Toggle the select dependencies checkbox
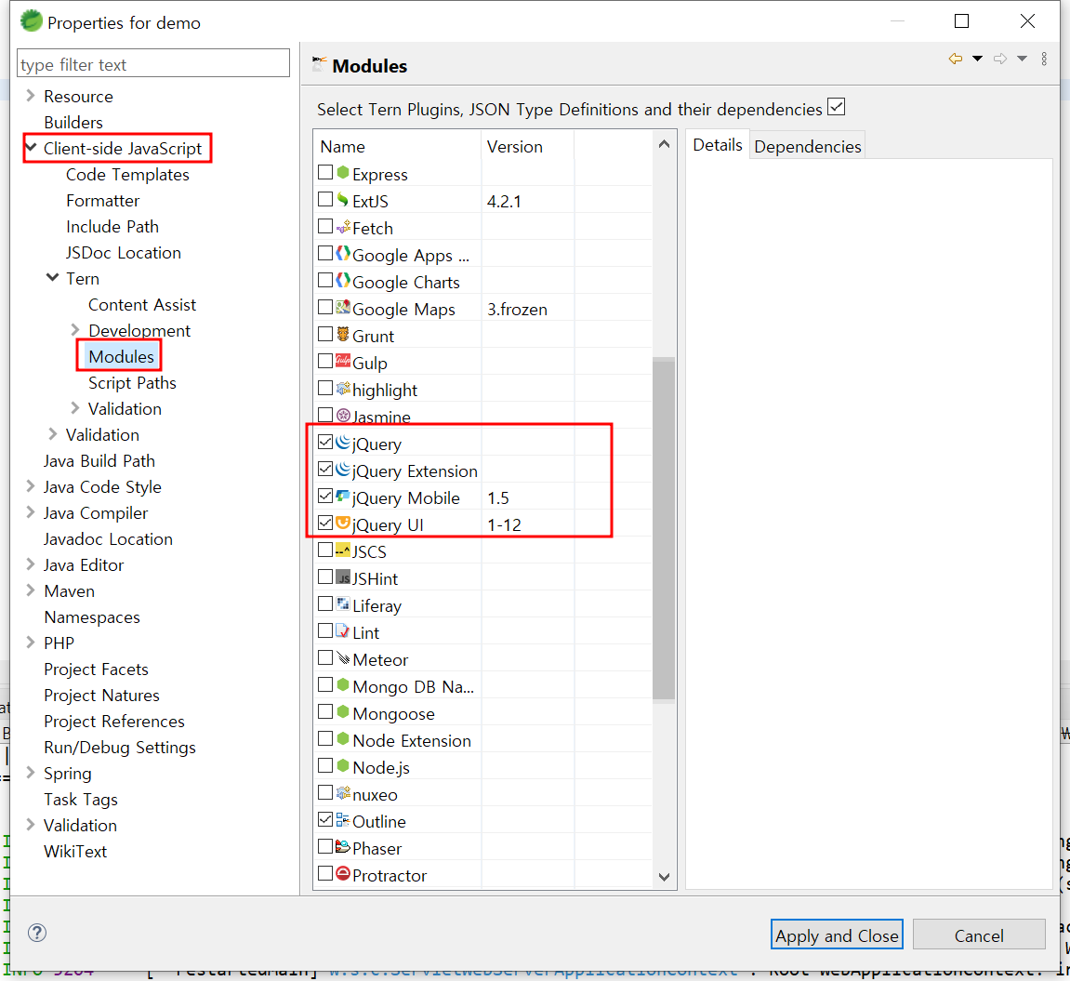The height and width of the screenshot is (981, 1070). tap(837, 107)
